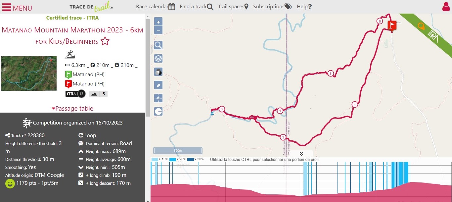
Task: Click the runners competition icon
Action: tap(27, 123)
